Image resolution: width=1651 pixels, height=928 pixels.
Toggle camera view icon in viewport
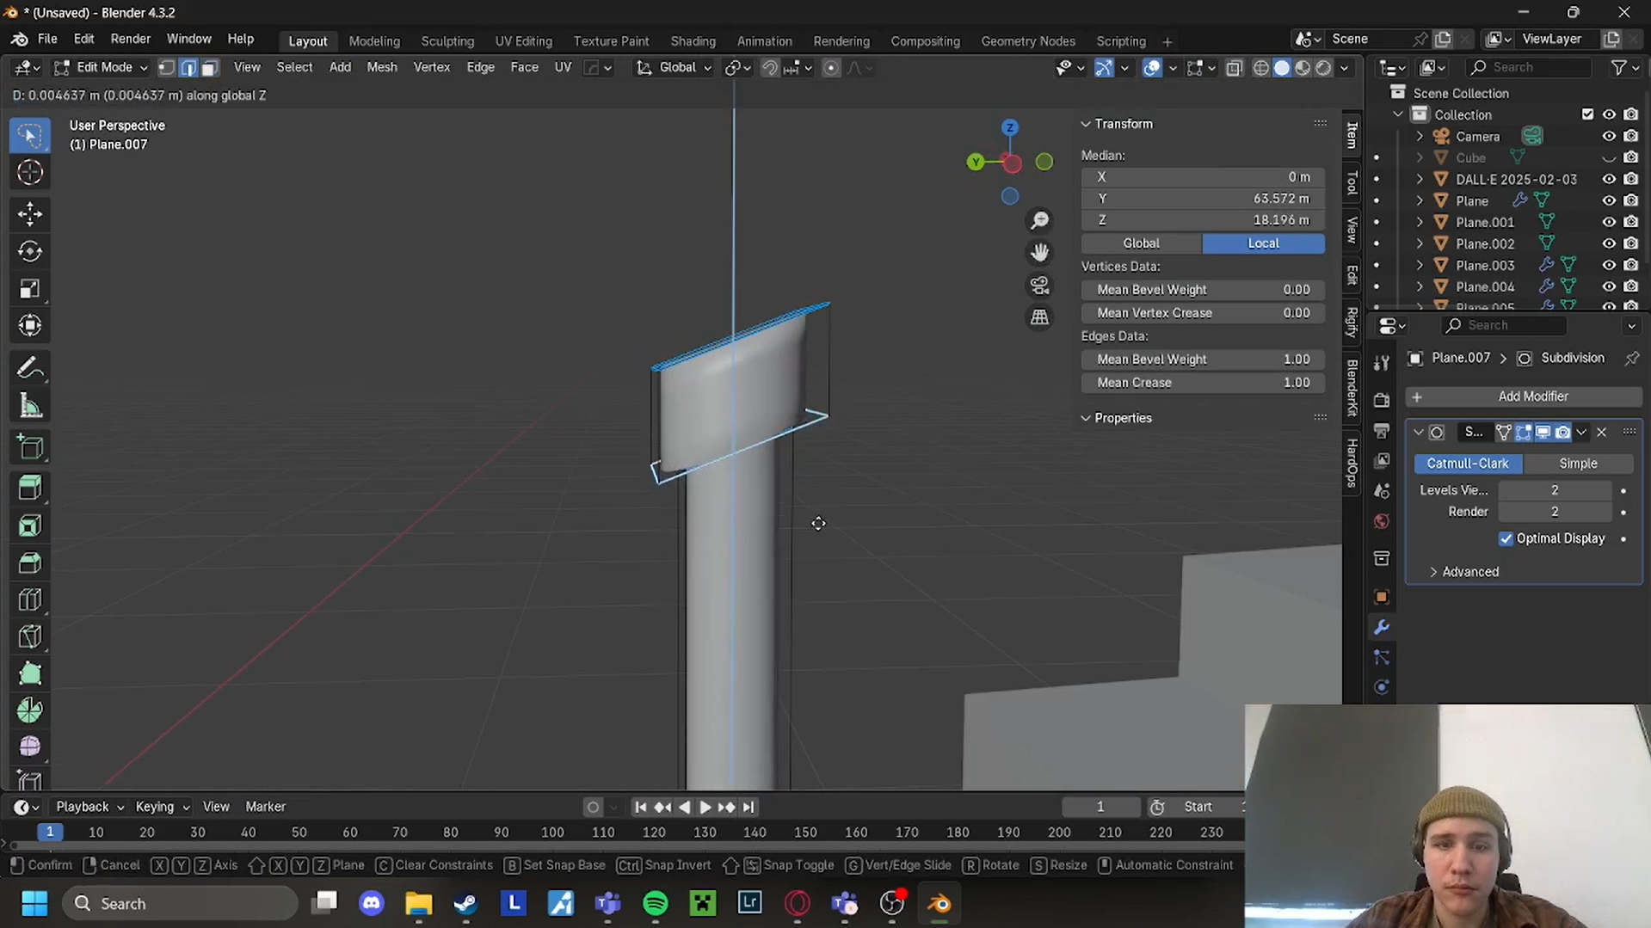pos(1039,285)
